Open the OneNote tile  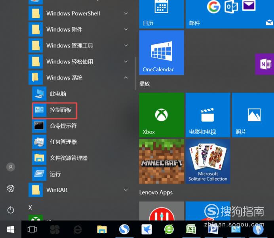[264, 64]
